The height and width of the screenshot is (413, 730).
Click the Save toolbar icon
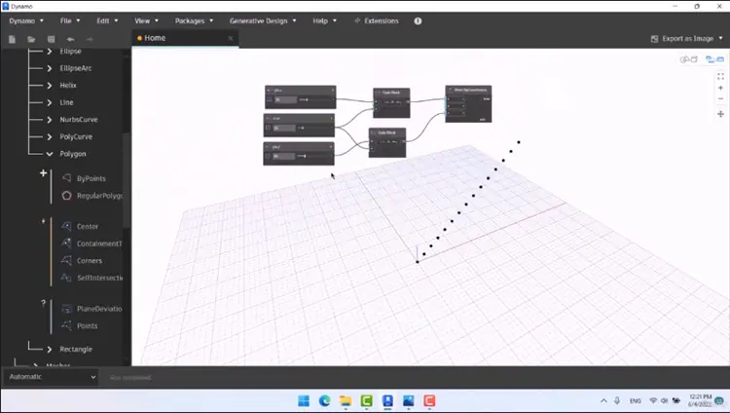(x=52, y=39)
